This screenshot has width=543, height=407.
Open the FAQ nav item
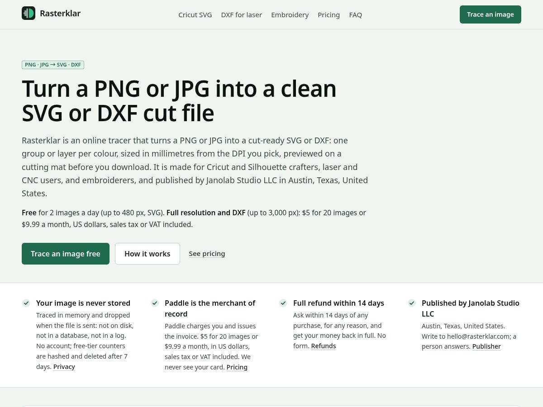tap(356, 14)
